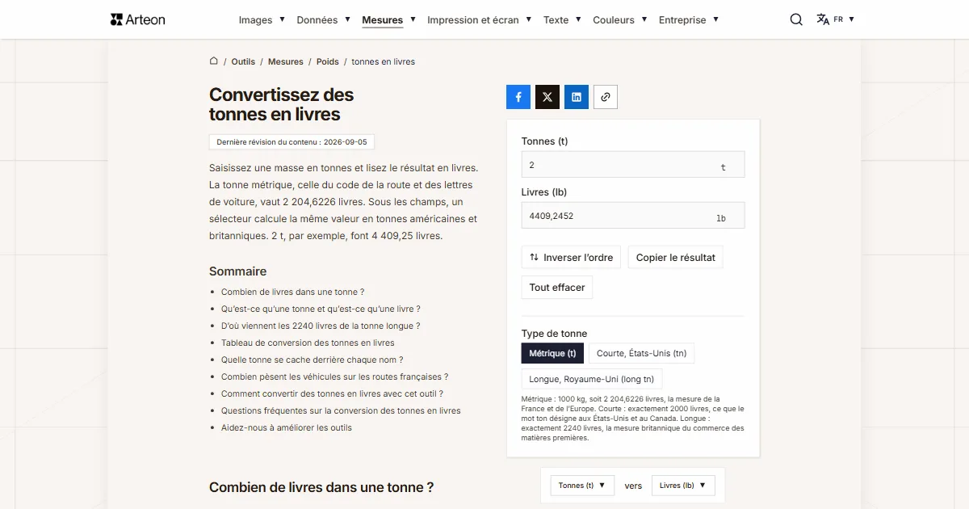The height and width of the screenshot is (509, 969).
Task: Open the search magnifier icon
Action: click(x=796, y=19)
